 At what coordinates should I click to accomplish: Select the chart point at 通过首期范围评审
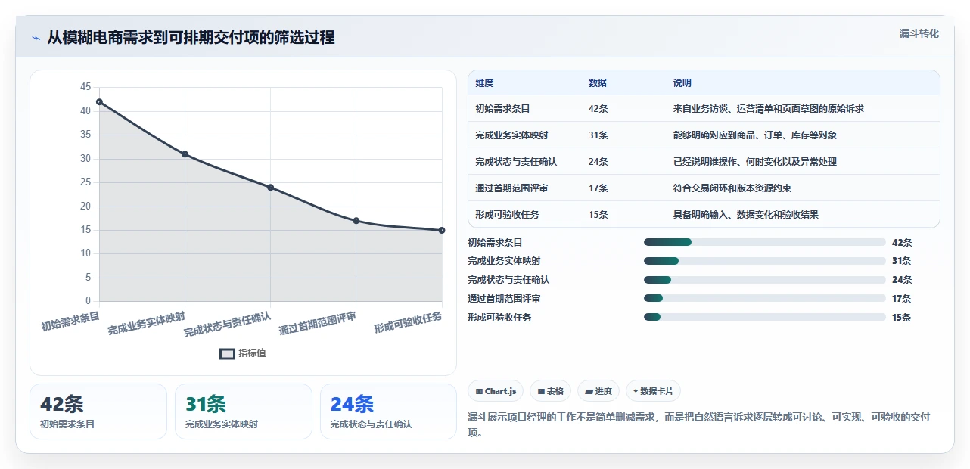point(356,221)
